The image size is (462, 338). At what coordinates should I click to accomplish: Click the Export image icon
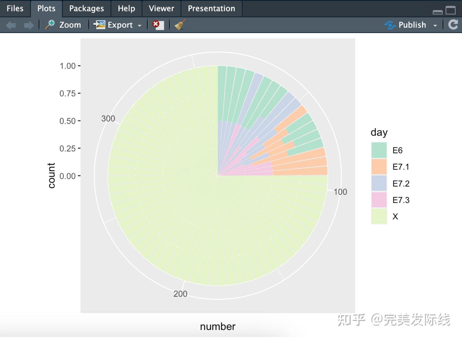[x=99, y=25]
